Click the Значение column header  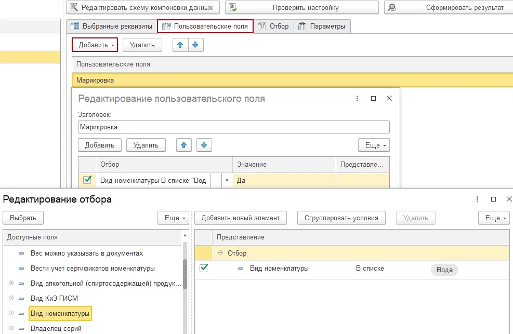click(284, 164)
